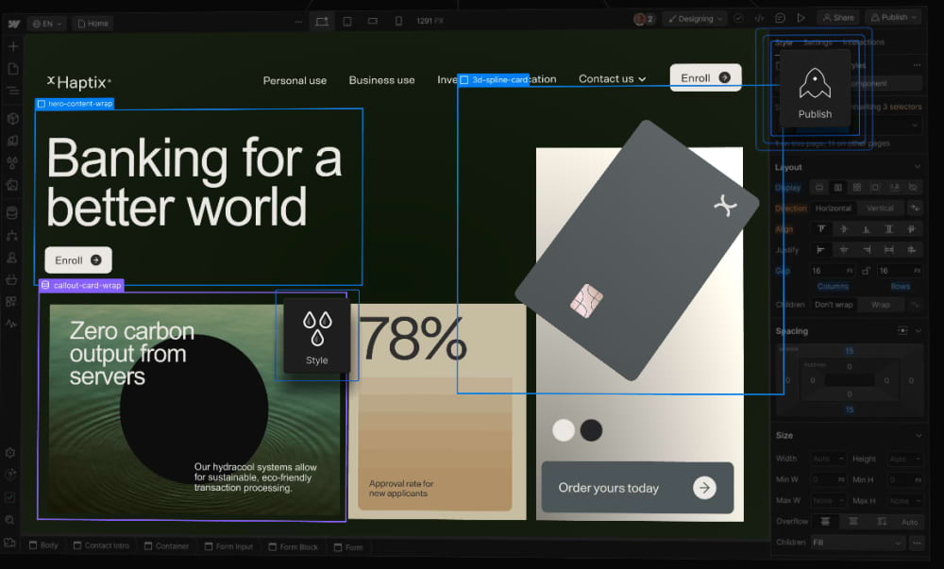The image size is (944, 569).
Task: Click the navbar Enroll button
Action: click(x=705, y=77)
